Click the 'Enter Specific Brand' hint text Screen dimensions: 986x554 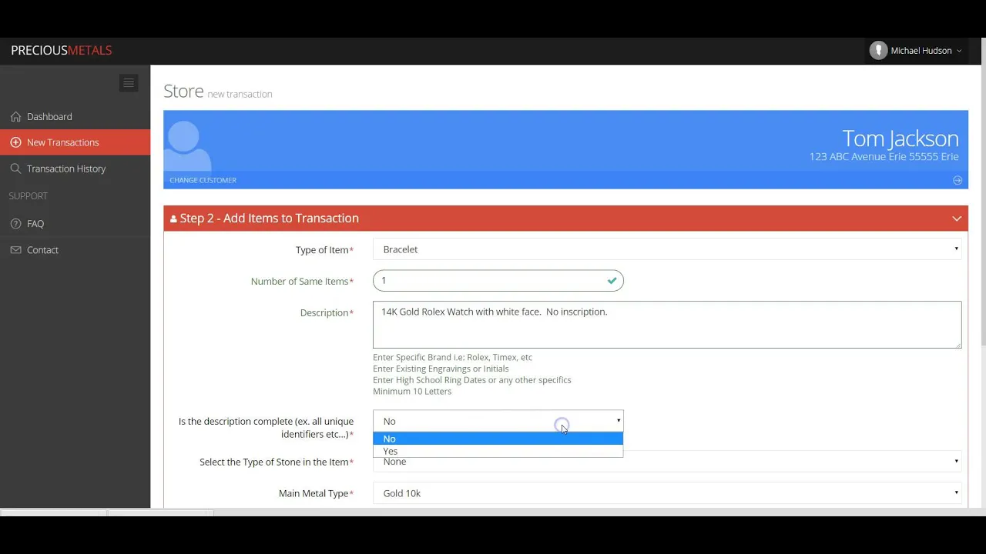[452, 358]
